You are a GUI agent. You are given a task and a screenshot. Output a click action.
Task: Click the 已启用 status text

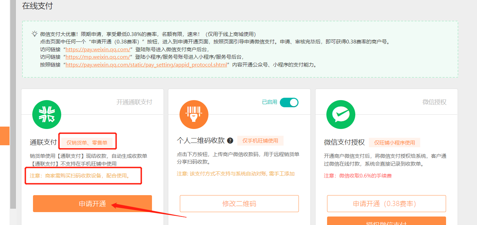[x=270, y=102]
